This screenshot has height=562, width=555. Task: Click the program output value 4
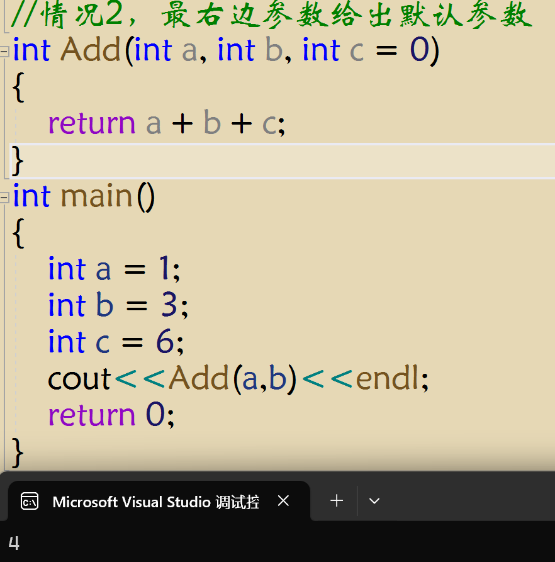click(x=13, y=543)
